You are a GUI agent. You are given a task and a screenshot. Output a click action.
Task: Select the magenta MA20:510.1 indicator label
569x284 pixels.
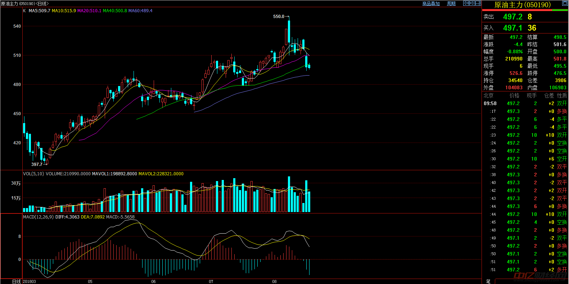(x=89, y=11)
